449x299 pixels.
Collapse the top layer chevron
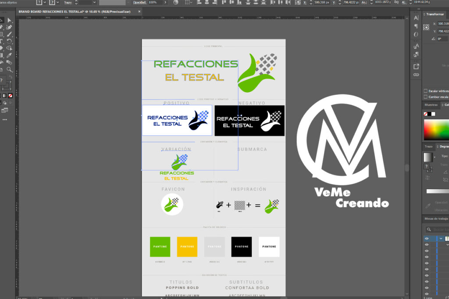(x=441, y=239)
